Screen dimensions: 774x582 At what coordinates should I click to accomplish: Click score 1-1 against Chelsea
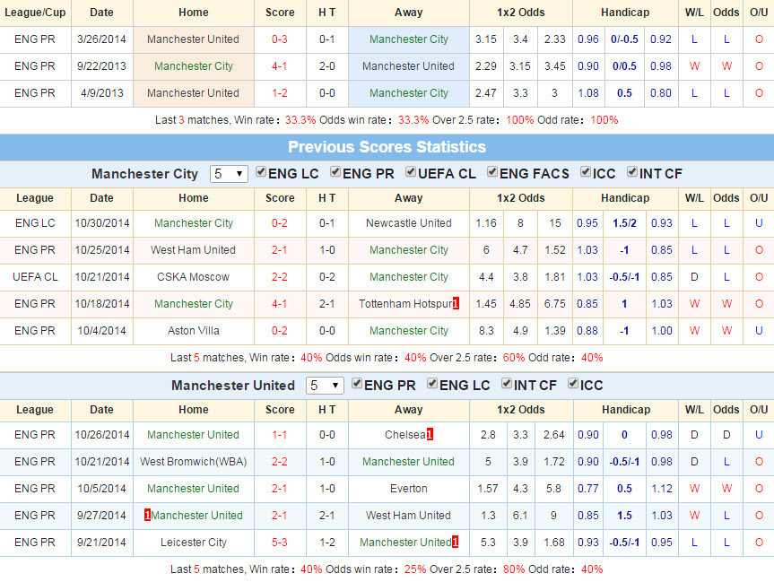coord(280,435)
